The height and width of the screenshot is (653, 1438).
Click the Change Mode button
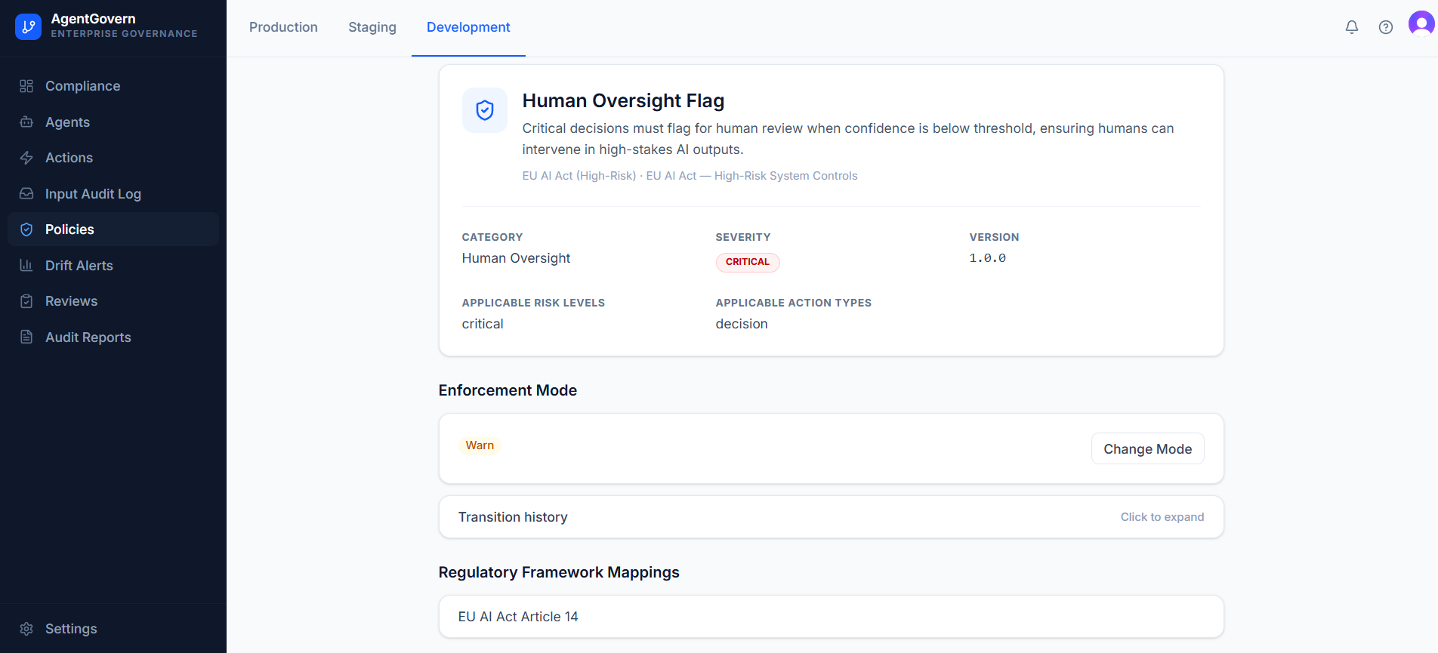tap(1147, 449)
